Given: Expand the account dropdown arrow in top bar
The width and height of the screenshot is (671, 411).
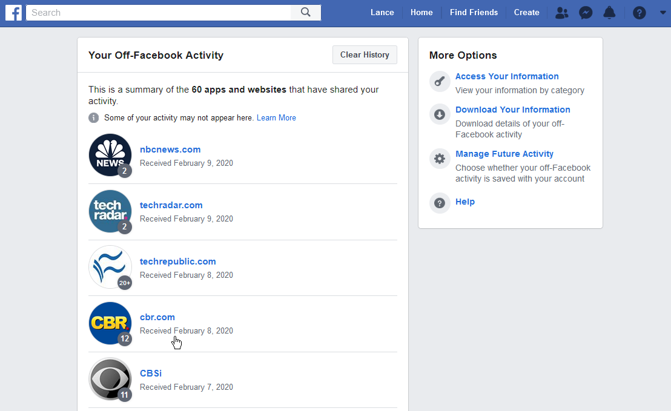Looking at the screenshot, I should click(x=662, y=12).
